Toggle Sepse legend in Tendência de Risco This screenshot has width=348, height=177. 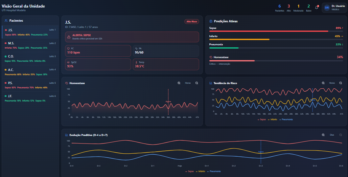coord(262,119)
